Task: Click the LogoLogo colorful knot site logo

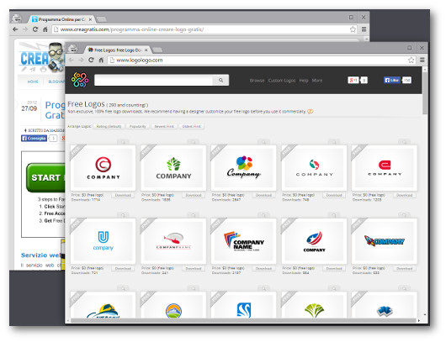Action: (80, 80)
